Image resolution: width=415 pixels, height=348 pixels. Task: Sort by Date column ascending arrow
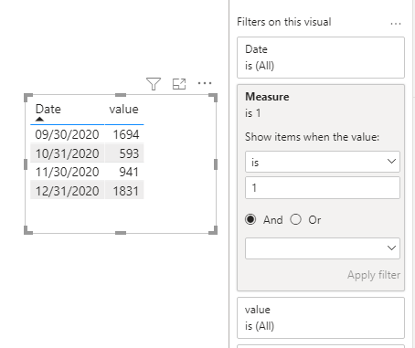39,119
